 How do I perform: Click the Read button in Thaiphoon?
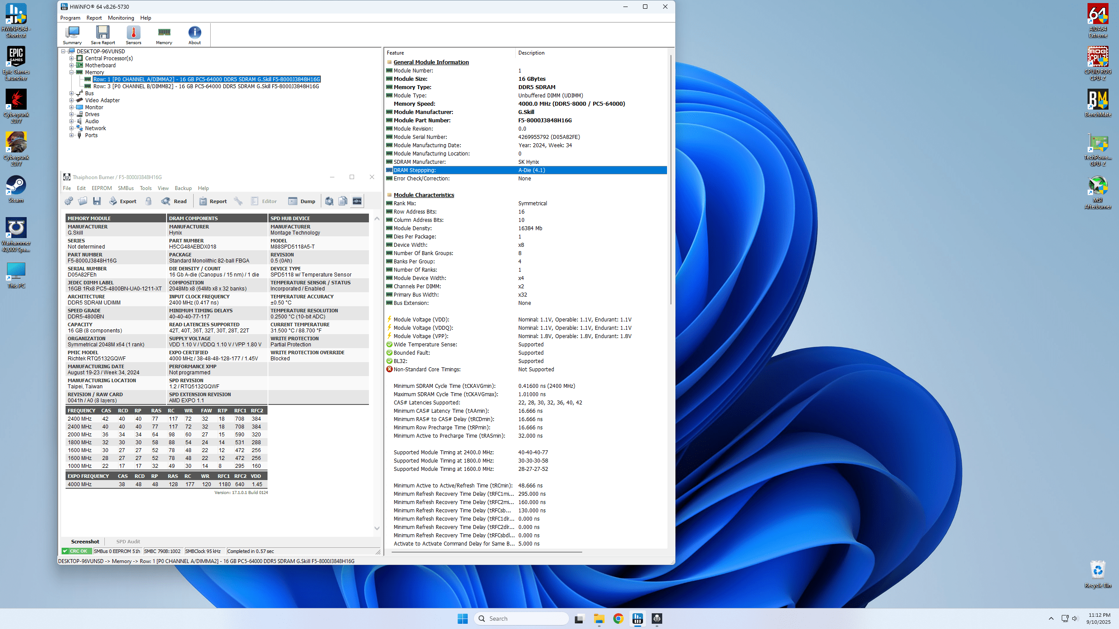click(x=174, y=201)
